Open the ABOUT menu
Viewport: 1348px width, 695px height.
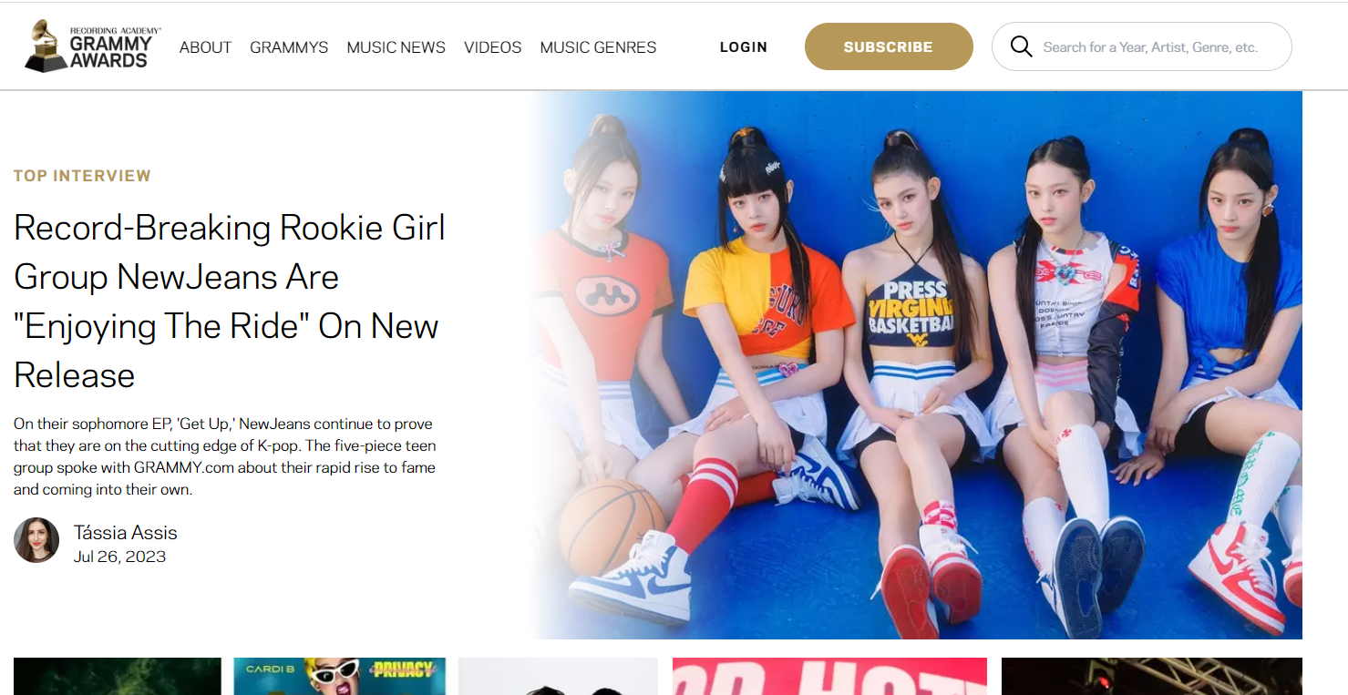pos(205,47)
